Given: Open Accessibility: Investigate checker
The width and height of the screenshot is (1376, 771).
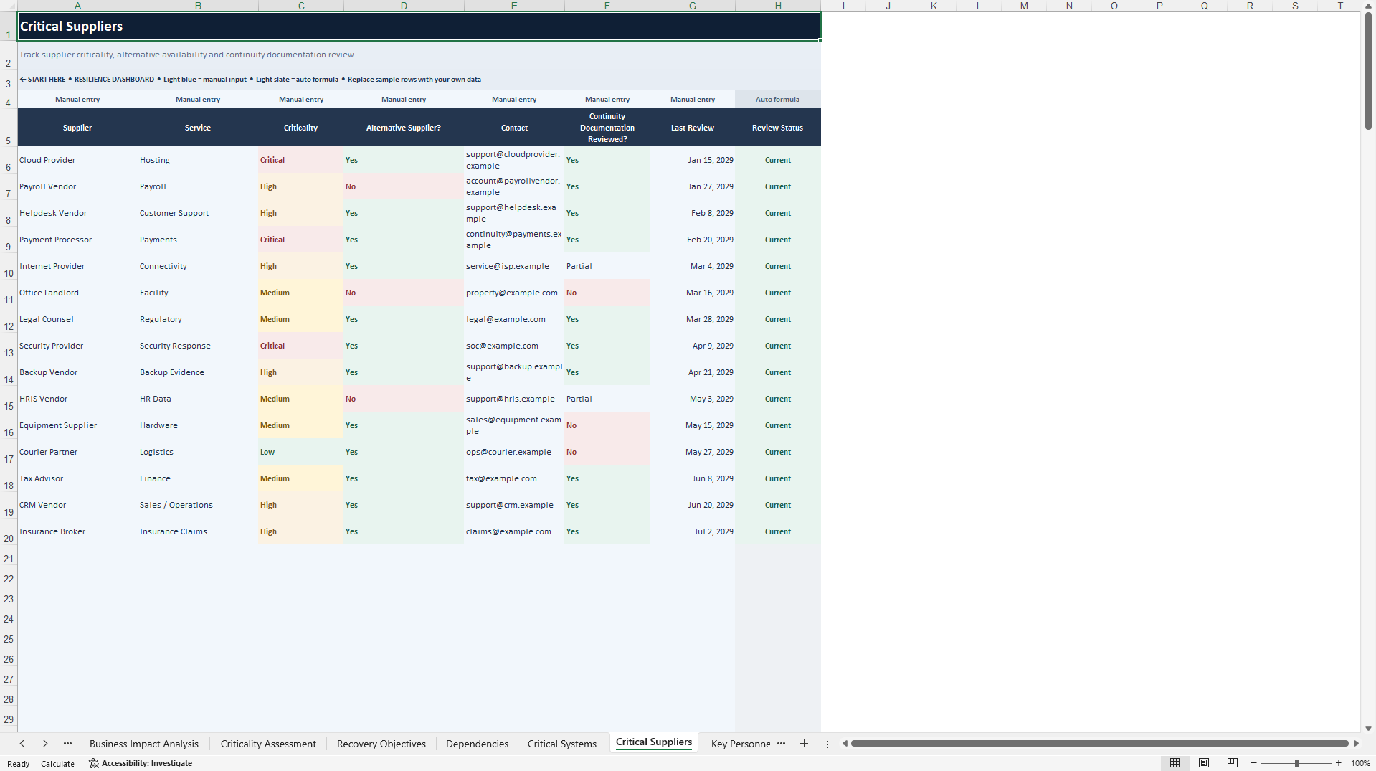Looking at the screenshot, I should 141,763.
